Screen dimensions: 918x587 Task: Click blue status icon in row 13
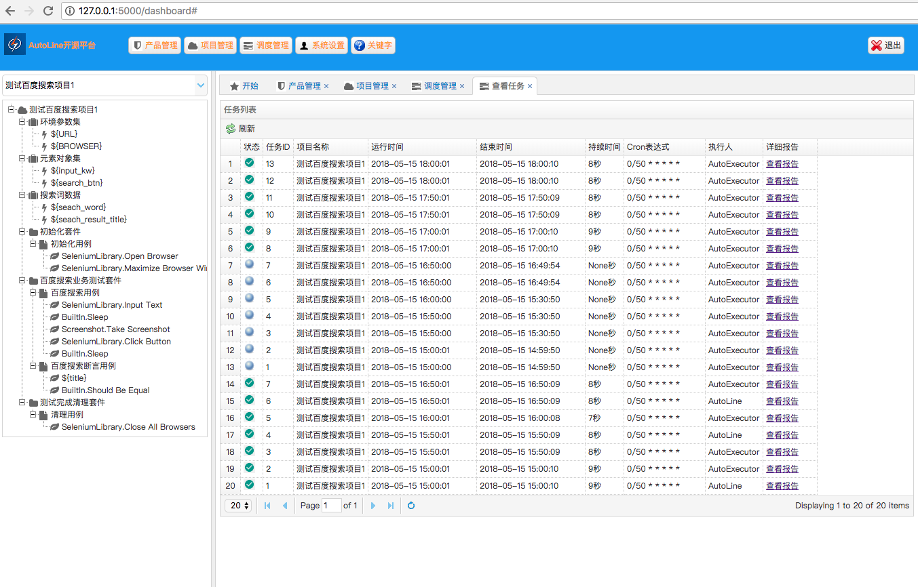click(249, 366)
